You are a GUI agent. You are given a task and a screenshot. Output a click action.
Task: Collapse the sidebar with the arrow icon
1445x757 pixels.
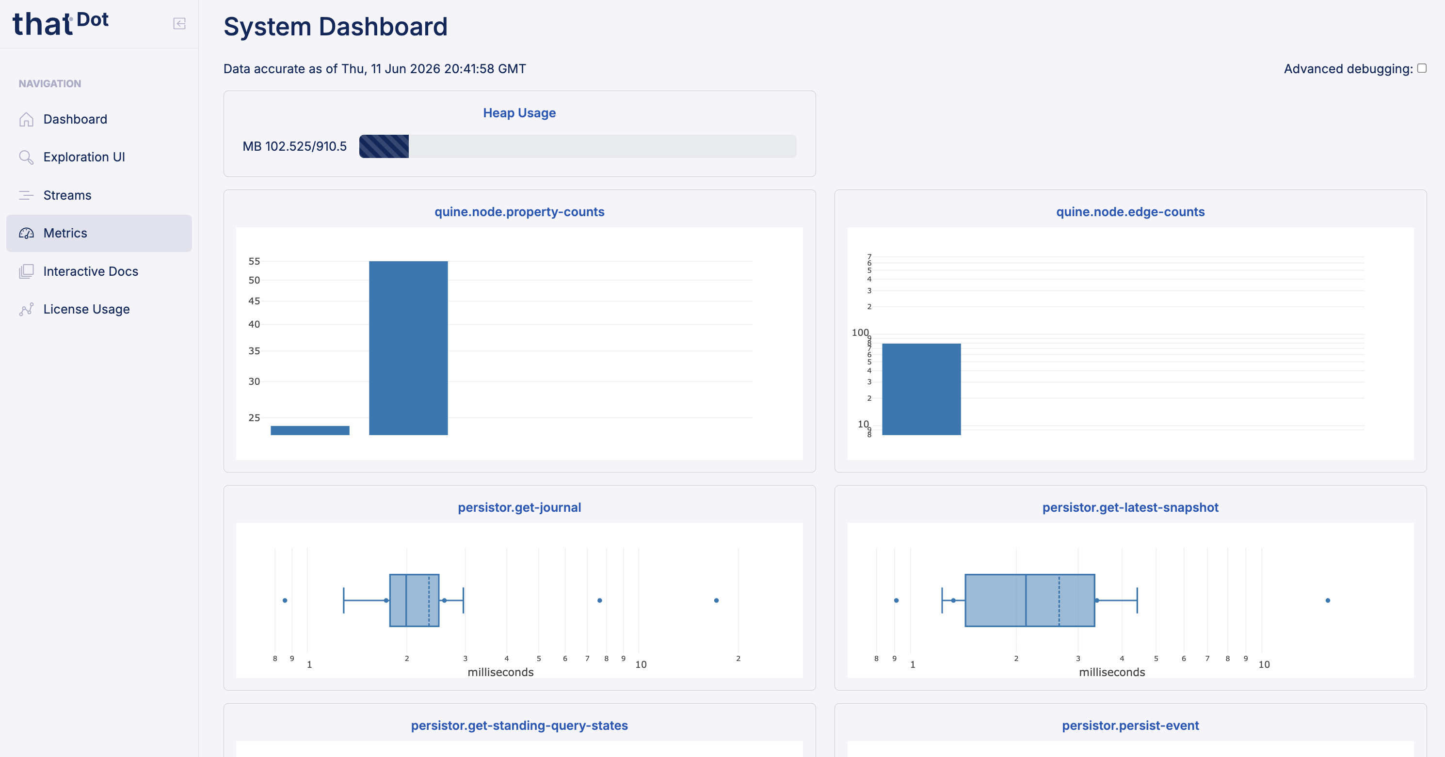[179, 24]
